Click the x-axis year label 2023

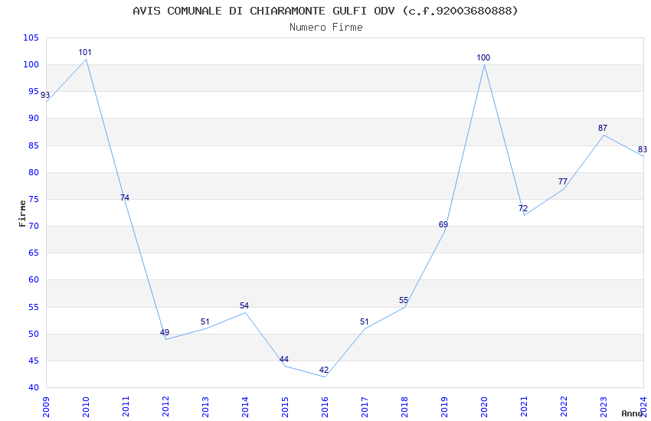coord(604,406)
